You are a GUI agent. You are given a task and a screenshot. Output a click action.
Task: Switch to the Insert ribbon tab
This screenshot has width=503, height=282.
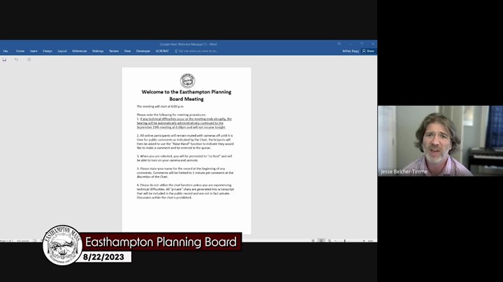[x=34, y=51]
